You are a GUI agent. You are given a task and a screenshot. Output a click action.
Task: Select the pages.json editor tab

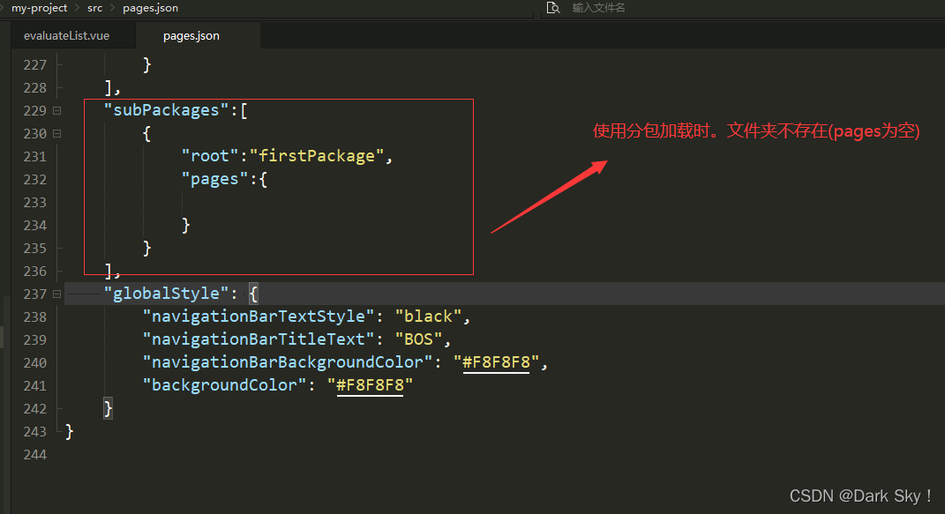[x=191, y=35]
